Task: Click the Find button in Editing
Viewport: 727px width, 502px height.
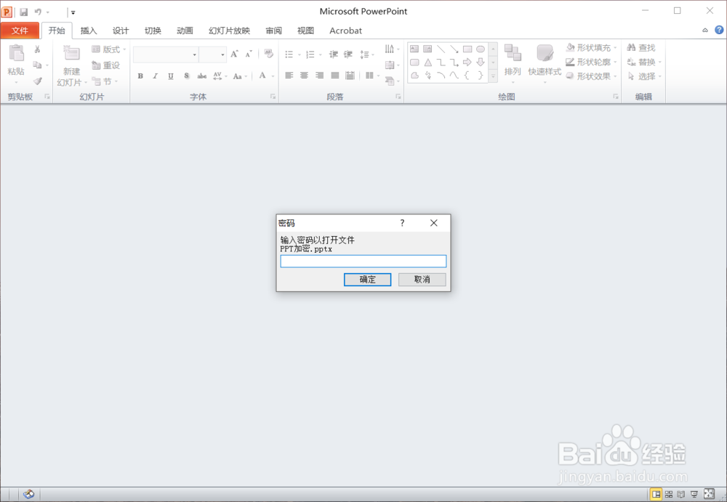Action: click(x=641, y=48)
